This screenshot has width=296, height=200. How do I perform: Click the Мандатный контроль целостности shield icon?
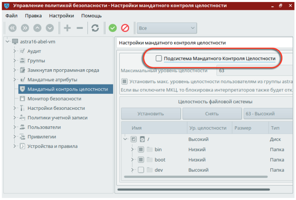click(x=22, y=89)
